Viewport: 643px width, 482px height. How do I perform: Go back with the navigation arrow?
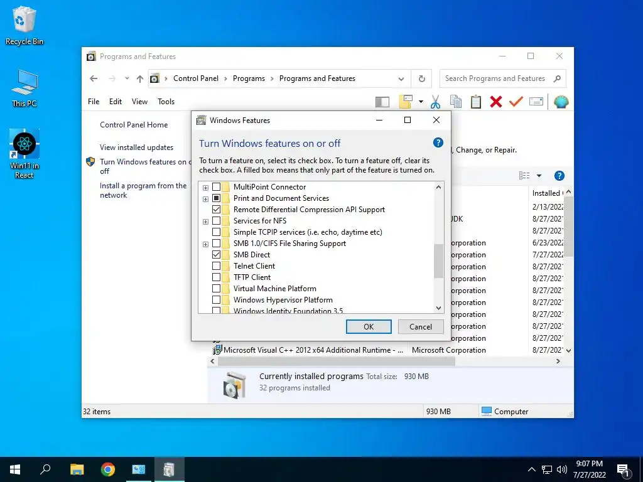coord(94,78)
